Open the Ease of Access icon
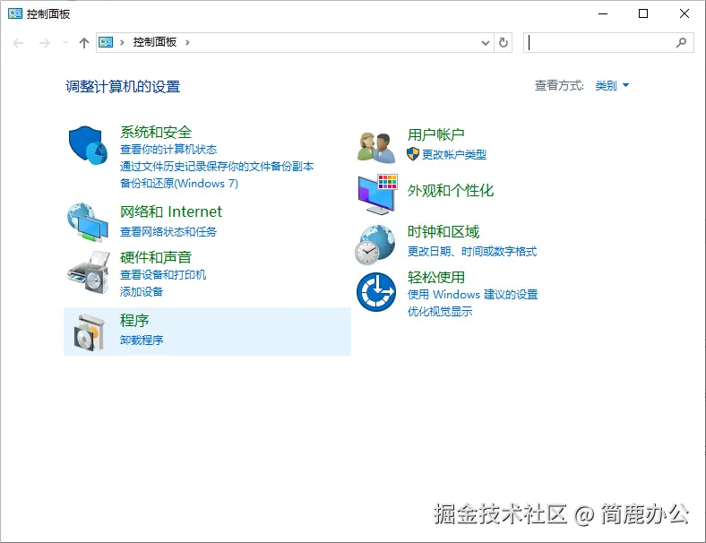This screenshot has height=543, width=706. pos(376,292)
